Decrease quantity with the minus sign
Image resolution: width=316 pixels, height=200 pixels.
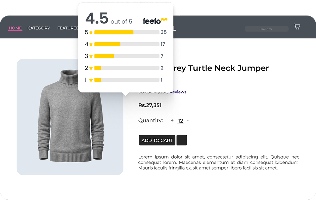coord(188,121)
